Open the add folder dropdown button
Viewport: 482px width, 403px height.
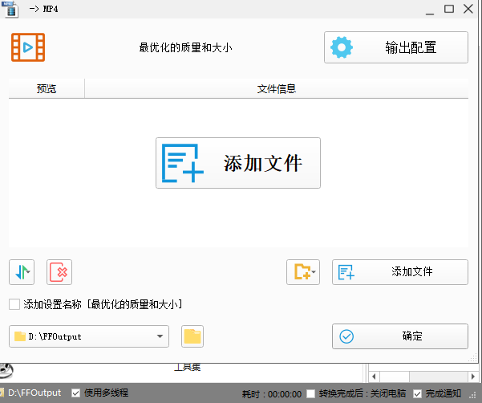point(303,272)
